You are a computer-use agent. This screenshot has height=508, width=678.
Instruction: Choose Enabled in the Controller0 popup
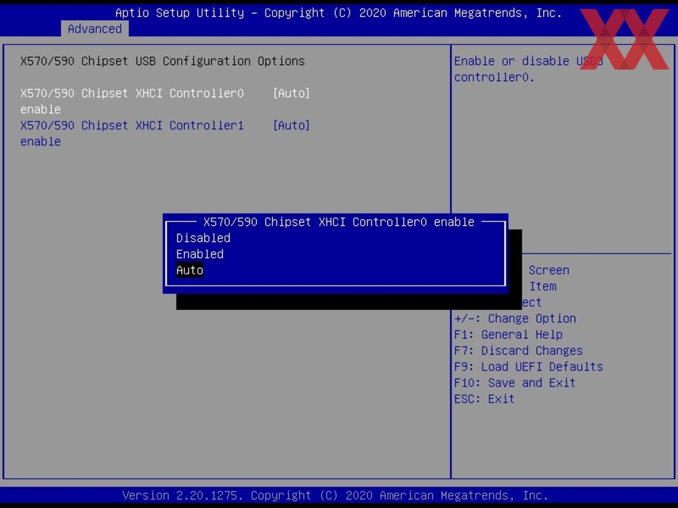[199, 254]
